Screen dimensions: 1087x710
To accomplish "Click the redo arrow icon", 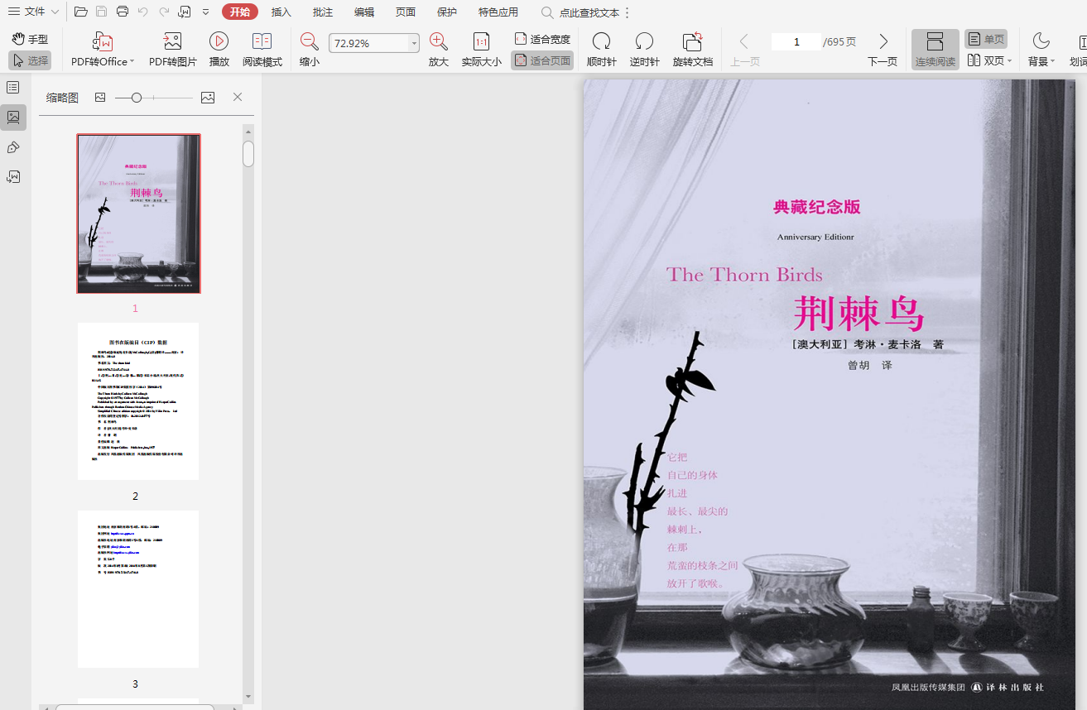I will [164, 12].
